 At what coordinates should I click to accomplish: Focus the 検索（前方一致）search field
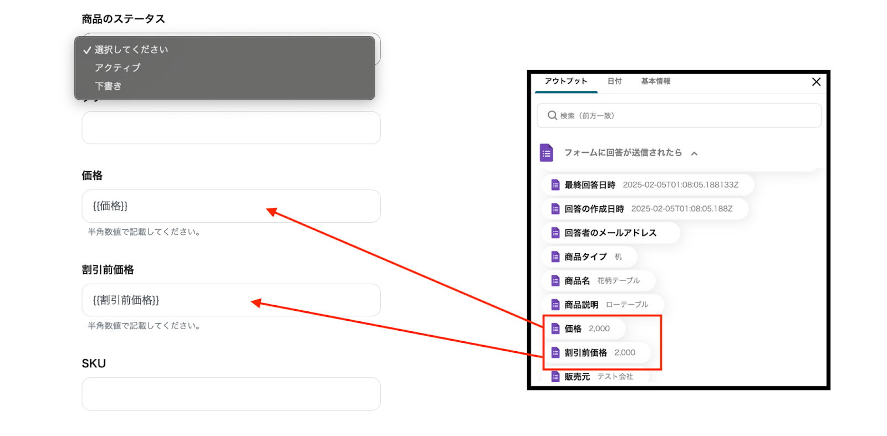click(x=679, y=116)
